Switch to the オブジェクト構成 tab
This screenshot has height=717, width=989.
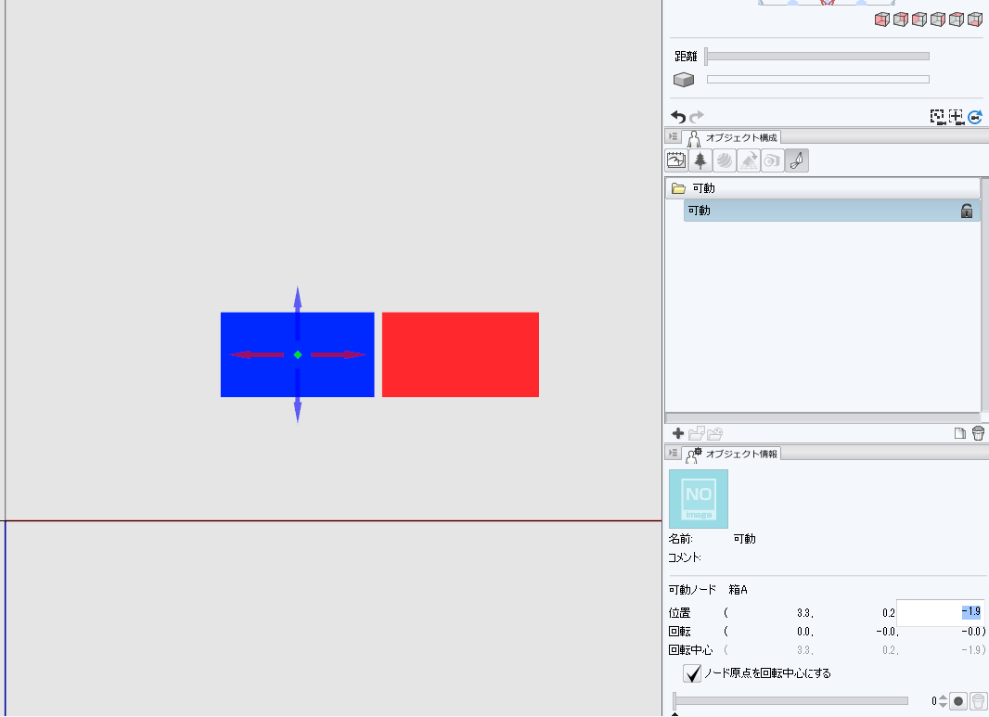732,137
